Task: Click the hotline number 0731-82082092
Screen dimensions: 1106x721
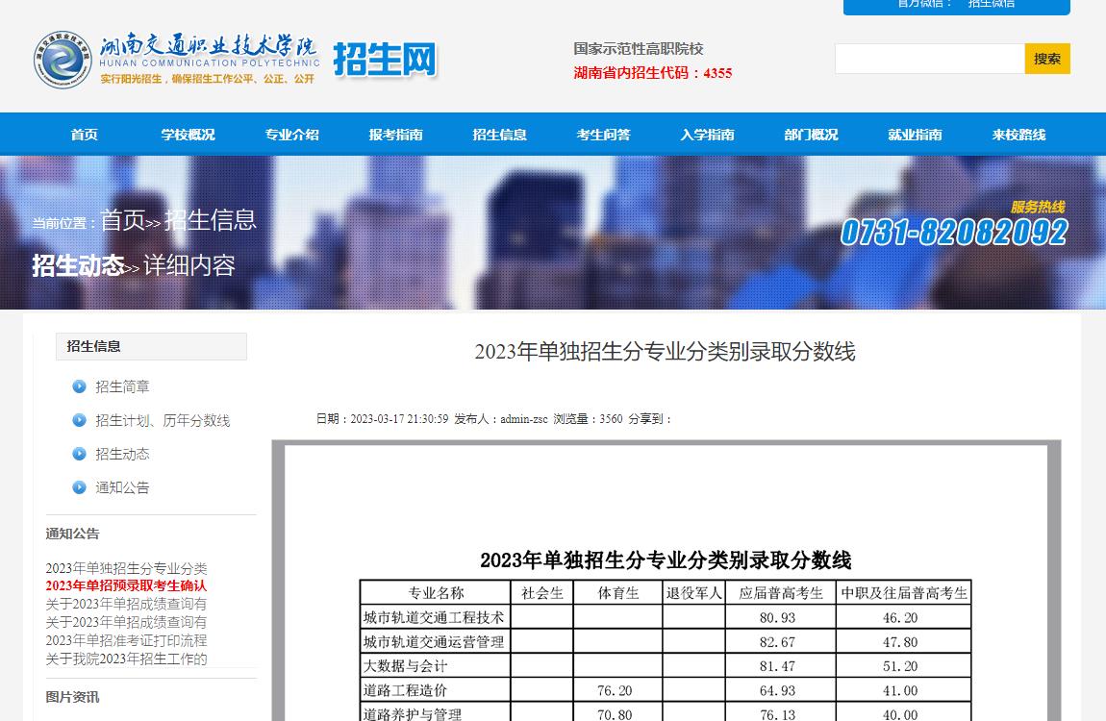Action: [x=954, y=233]
